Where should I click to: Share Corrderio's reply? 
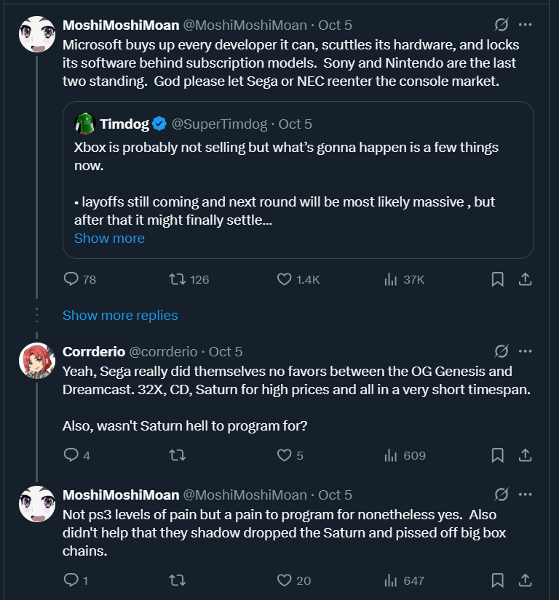(524, 455)
